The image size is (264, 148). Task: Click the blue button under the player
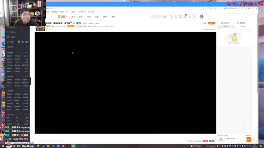coord(212,141)
